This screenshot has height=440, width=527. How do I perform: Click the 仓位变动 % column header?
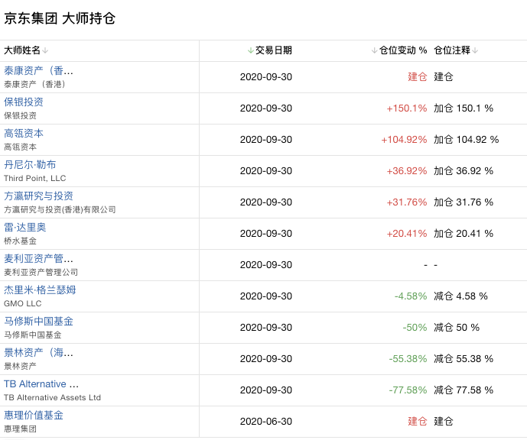click(403, 50)
